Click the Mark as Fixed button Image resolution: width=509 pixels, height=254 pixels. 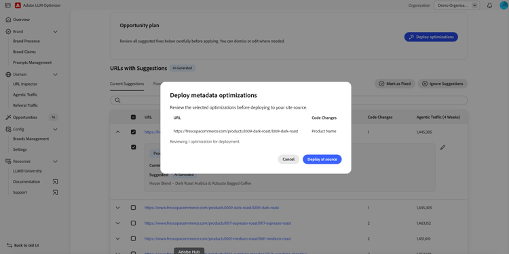(395, 84)
